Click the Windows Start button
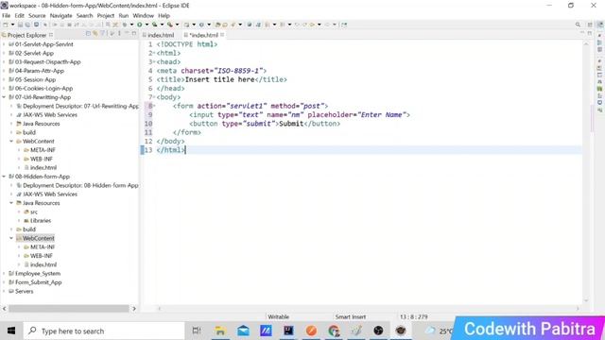The width and height of the screenshot is (605, 340). [x=11, y=331]
